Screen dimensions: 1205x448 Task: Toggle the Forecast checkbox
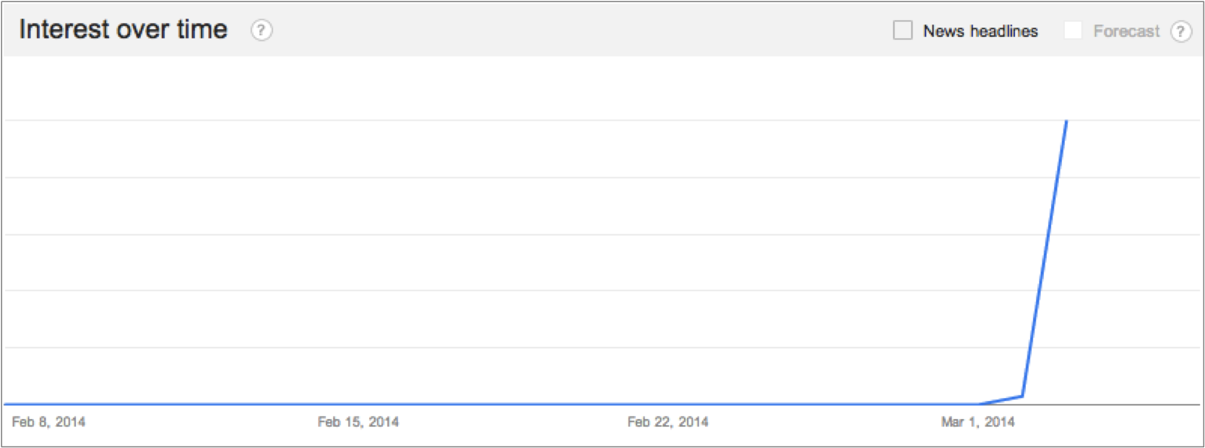tap(1073, 30)
